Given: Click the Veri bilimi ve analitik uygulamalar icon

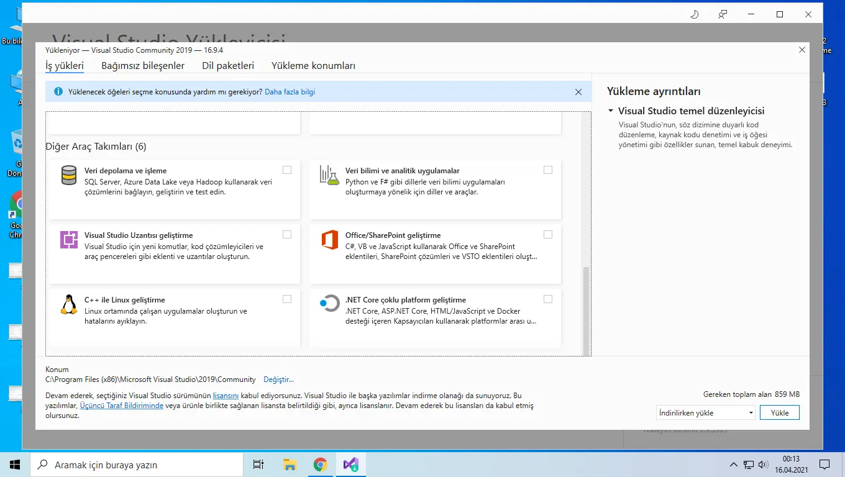Looking at the screenshot, I should (x=328, y=176).
